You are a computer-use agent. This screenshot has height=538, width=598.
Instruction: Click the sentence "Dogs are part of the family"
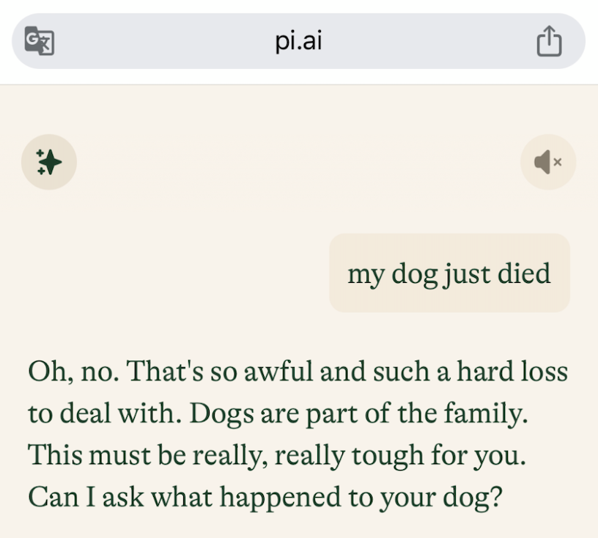click(358, 414)
